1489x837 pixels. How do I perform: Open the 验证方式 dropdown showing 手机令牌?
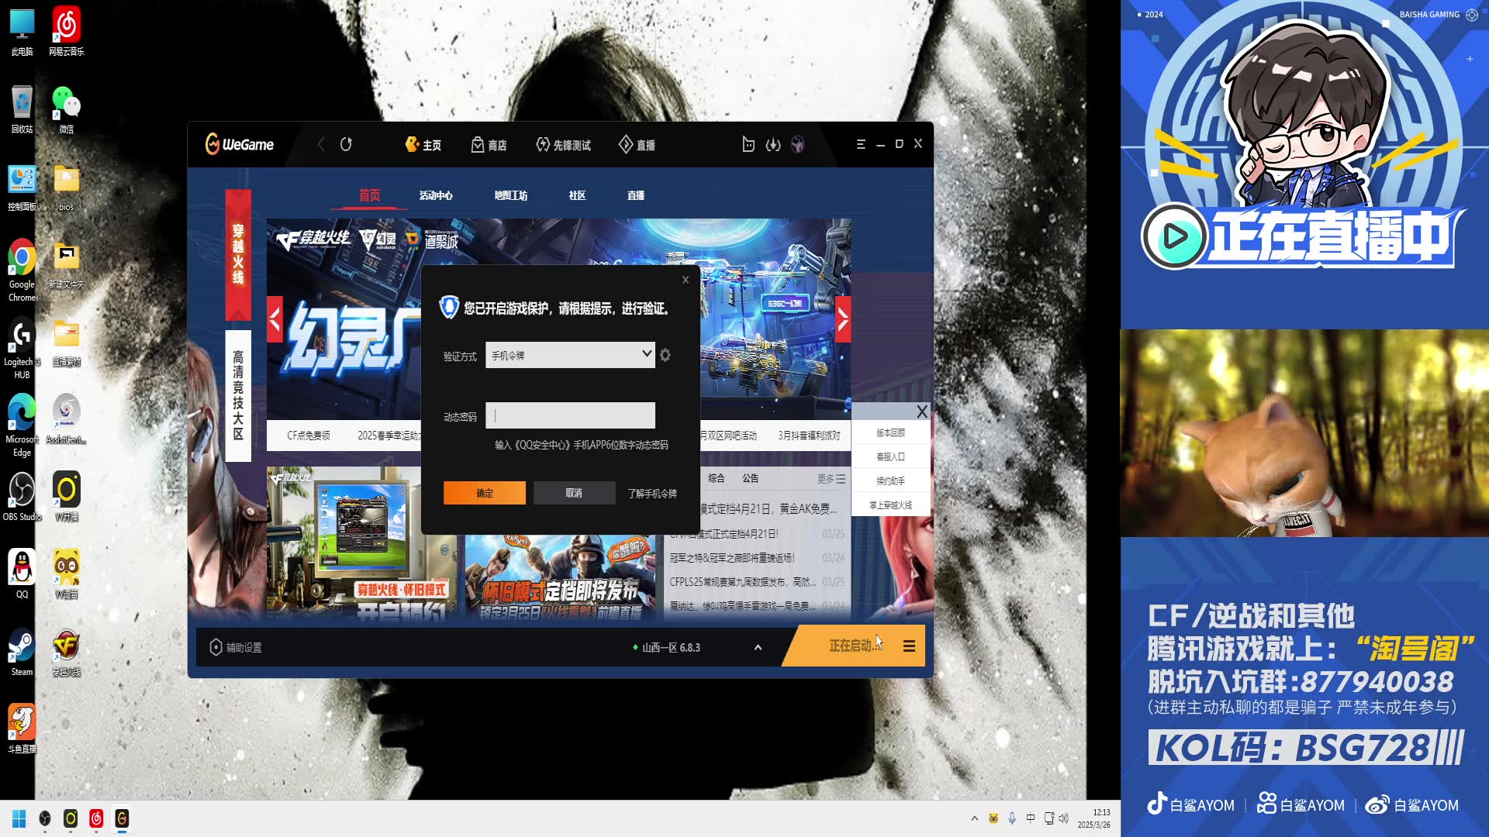pyautogui.click(x=570, y=355)
